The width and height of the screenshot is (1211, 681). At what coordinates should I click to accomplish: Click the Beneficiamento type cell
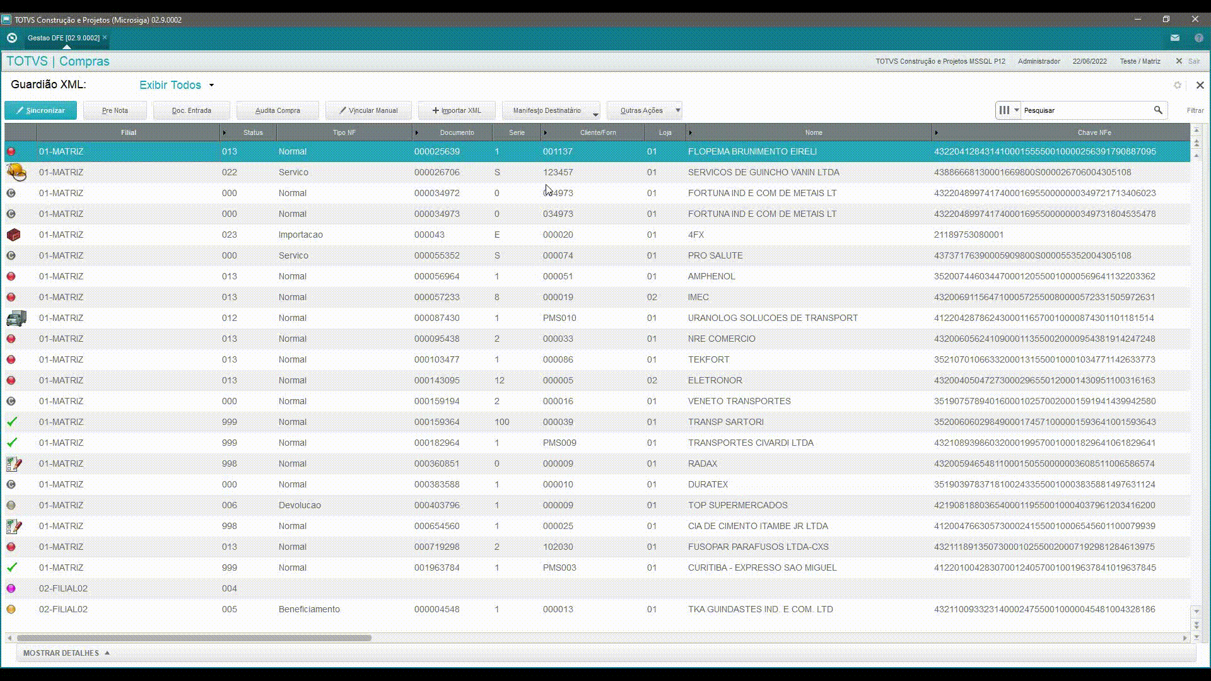click(309, 609)
